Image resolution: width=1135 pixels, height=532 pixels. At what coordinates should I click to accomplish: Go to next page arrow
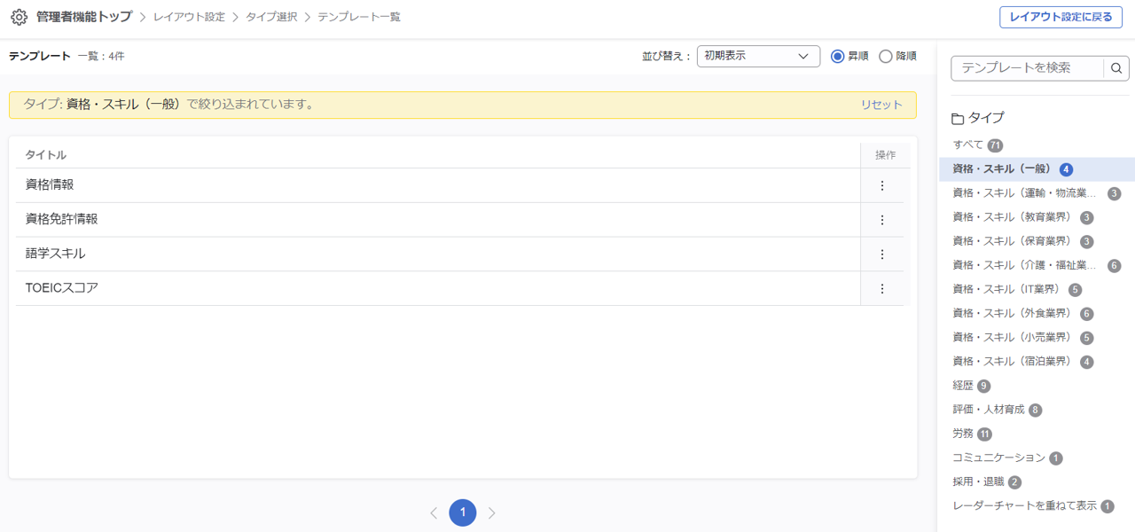[492, 512]
